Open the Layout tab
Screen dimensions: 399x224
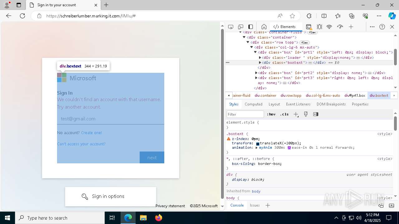click(x=274, y=104)
